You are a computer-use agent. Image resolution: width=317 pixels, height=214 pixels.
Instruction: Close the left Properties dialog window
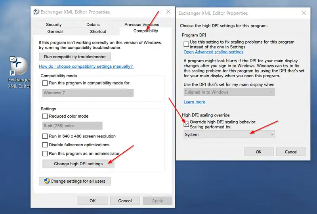[x=168, y=12]
